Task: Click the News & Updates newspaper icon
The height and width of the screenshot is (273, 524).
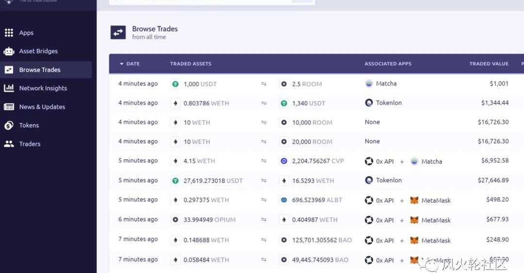Action: [x=9, y=107]
